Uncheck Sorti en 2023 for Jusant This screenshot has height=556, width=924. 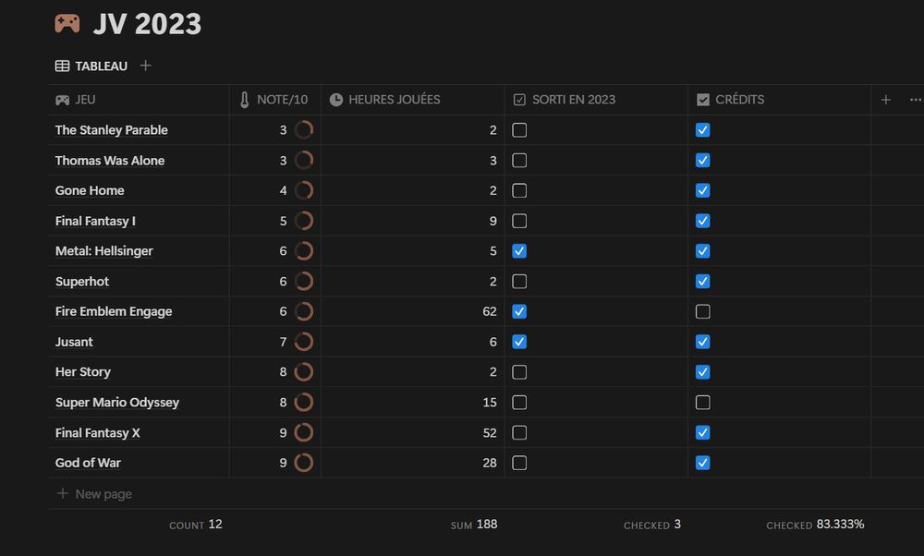coord(519,342)
